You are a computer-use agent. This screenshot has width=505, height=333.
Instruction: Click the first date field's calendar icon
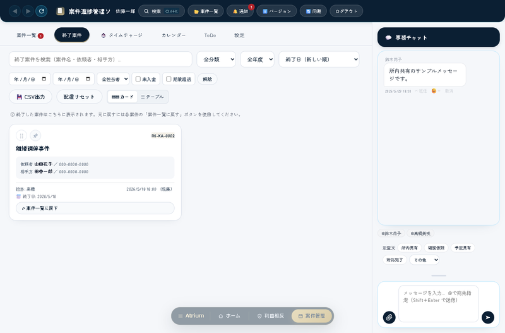pyautogui.click(x=44, y=79)
